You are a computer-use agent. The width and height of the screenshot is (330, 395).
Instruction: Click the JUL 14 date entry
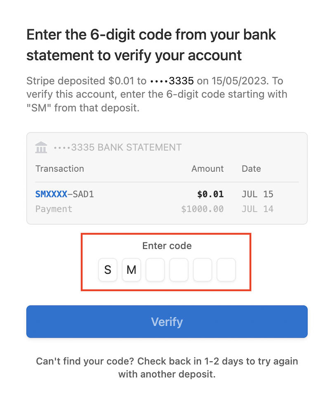(x=257, y=209)
